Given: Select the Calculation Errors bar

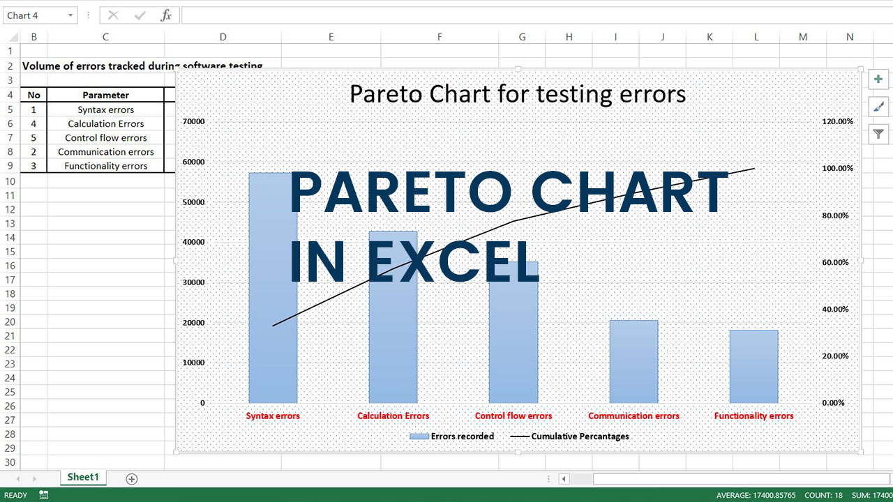Looking at the screenshot, I should (393, 317).
